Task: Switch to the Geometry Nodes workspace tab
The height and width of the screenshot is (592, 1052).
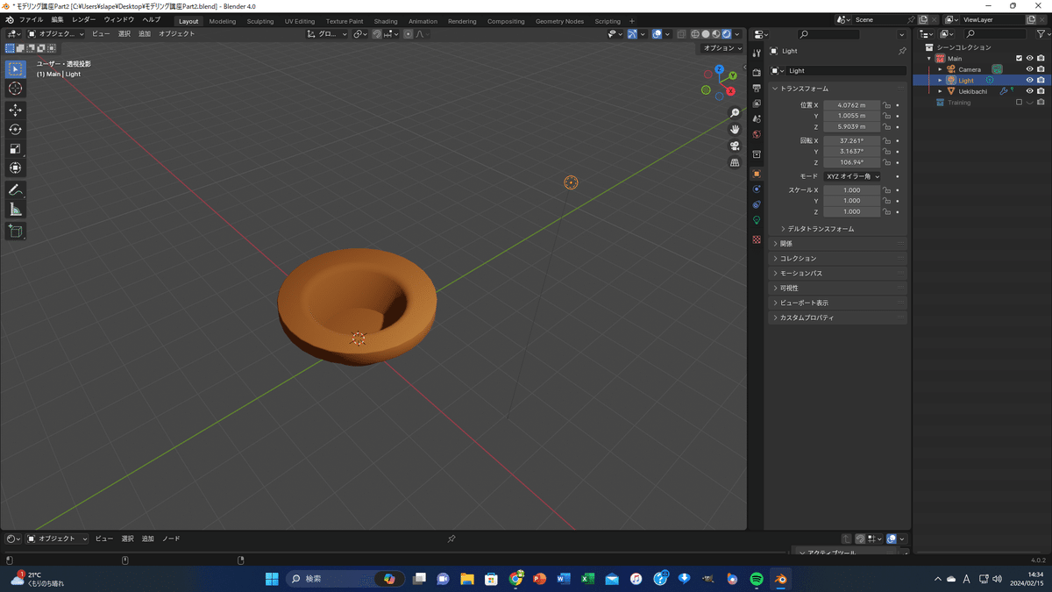Action: tap(559, 21)
